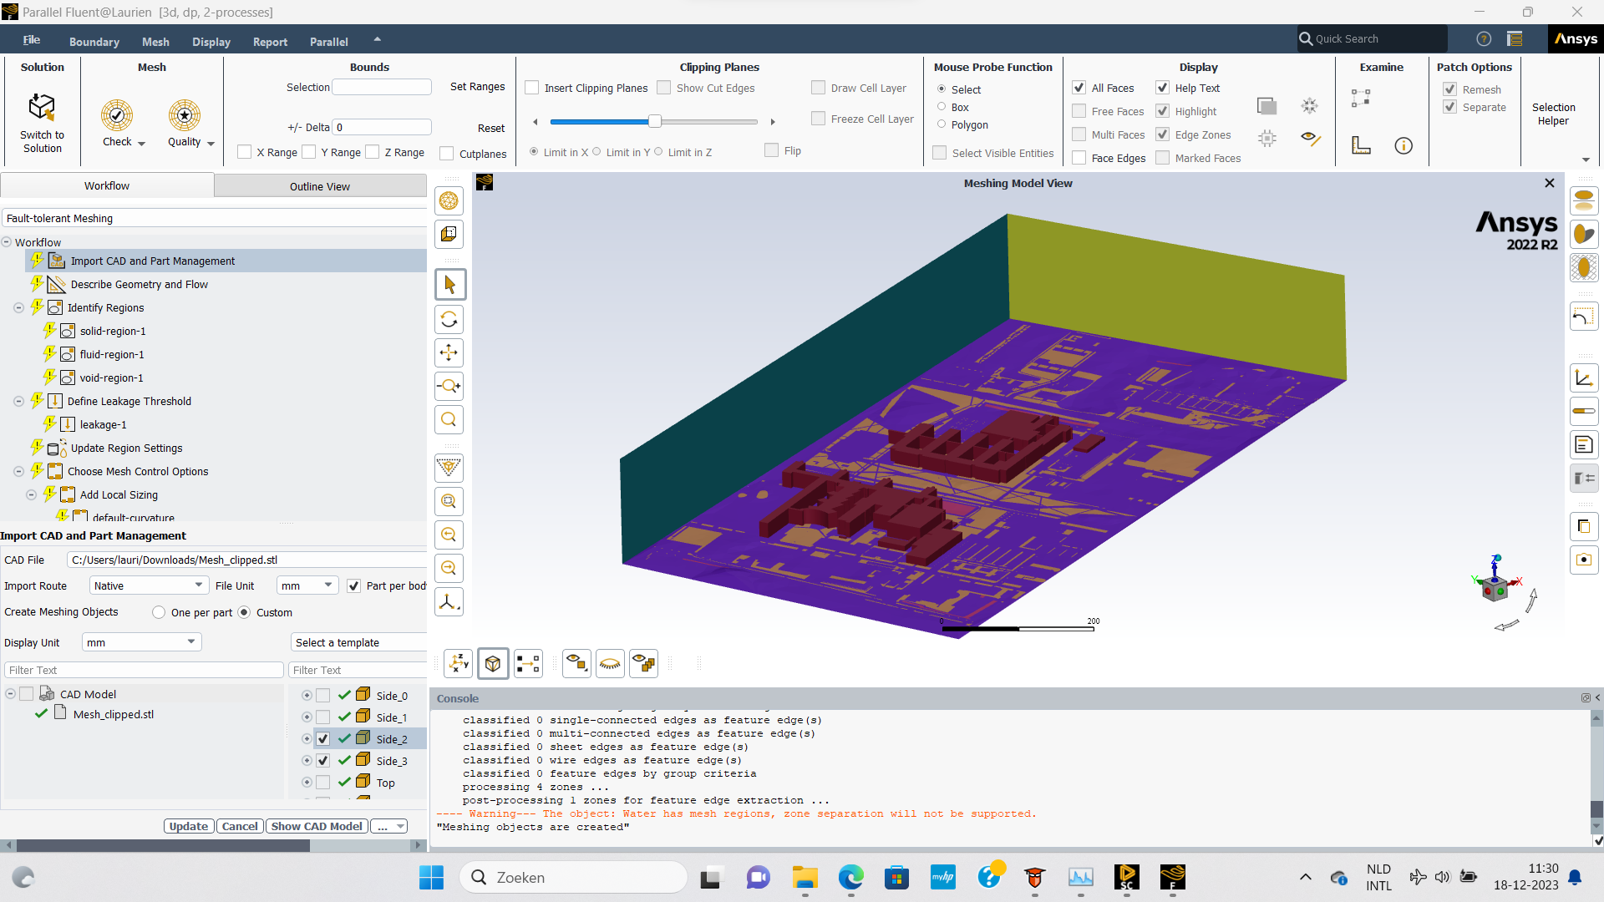Activate the pan/translate view tool
This screenshot has height=902, width=1604.
(449, 352)
